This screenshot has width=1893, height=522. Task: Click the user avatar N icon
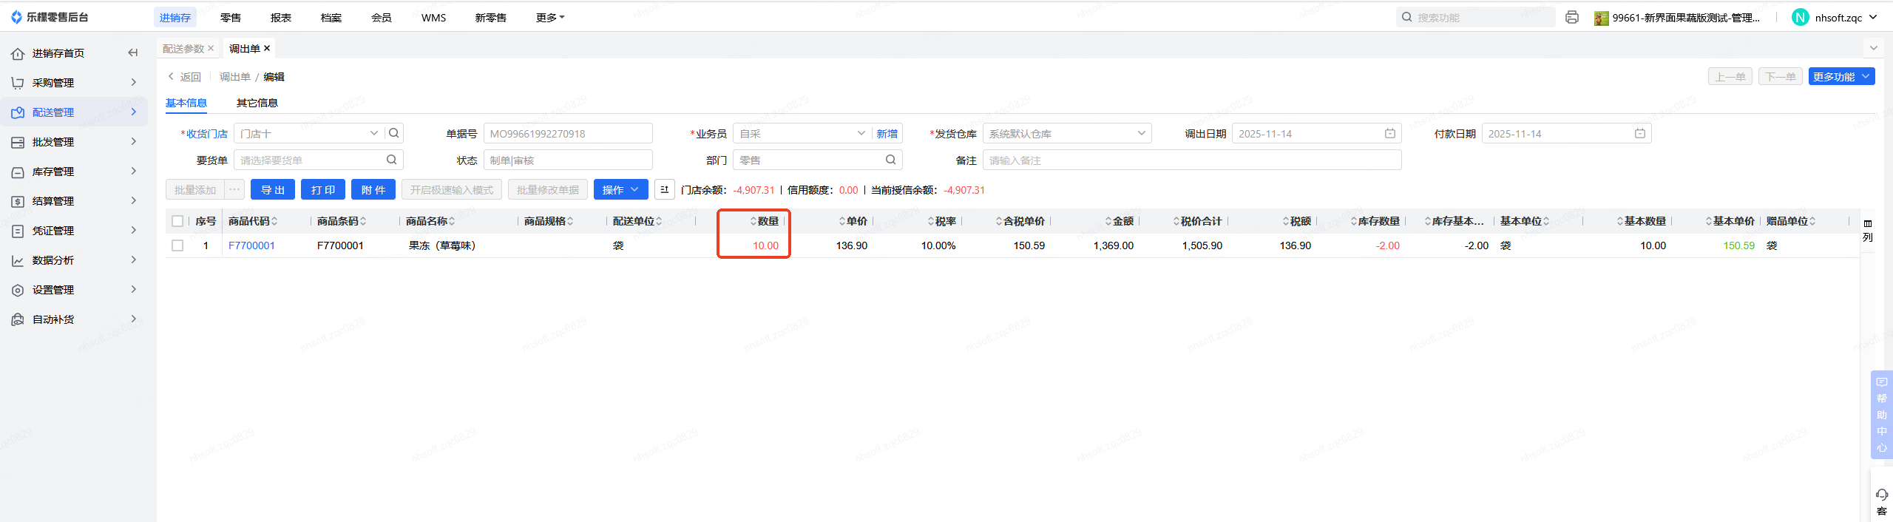[1801, 17]
